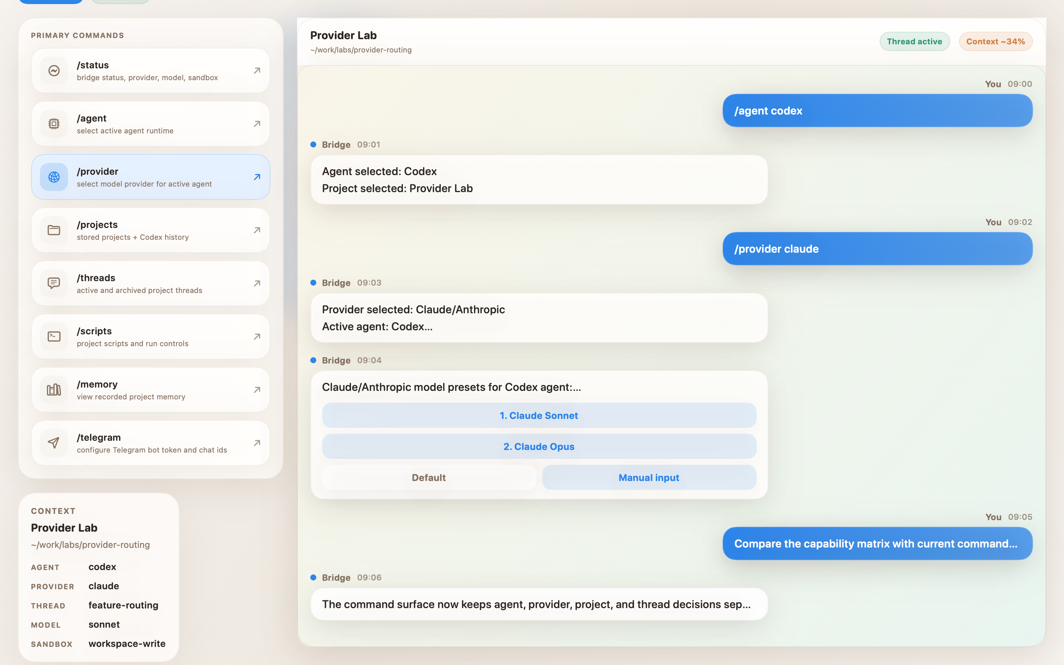
Task: Click the CONTEXT section heading
Action: (x=53, y=511)
